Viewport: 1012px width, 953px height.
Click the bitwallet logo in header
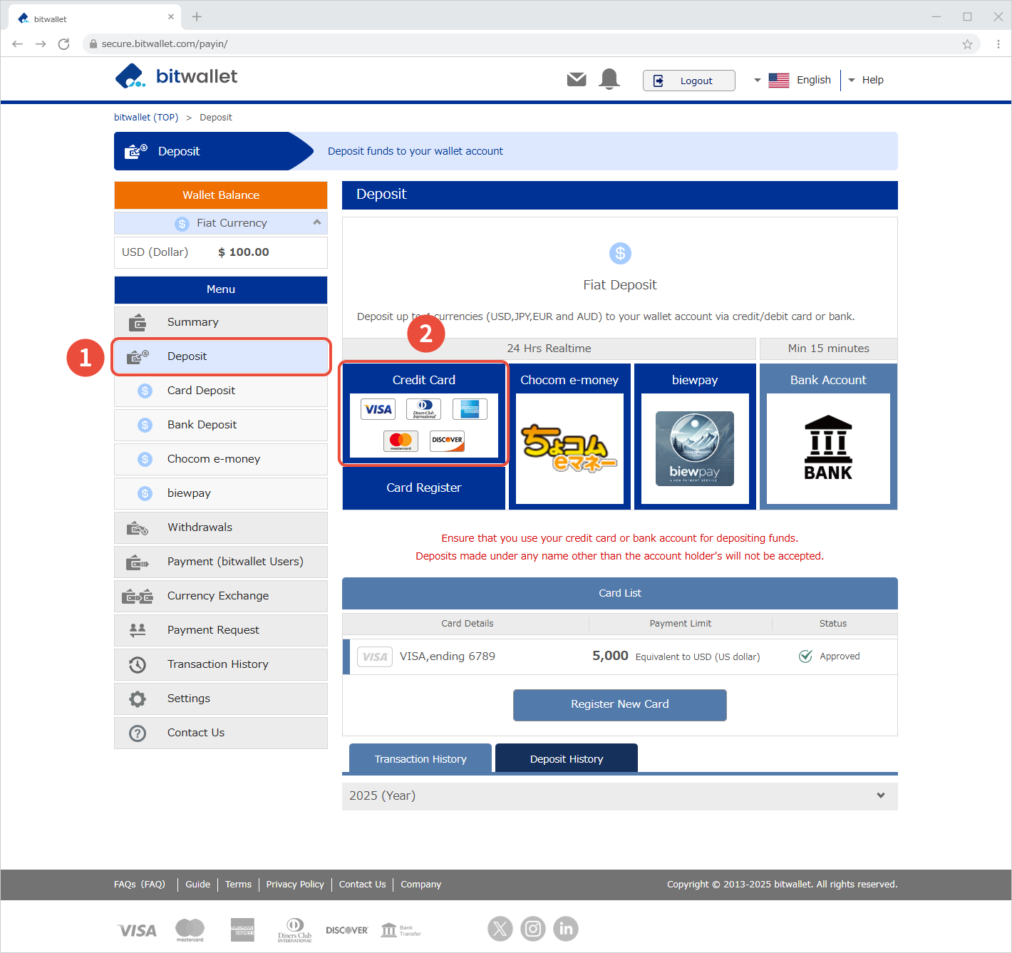coord(176,76)
